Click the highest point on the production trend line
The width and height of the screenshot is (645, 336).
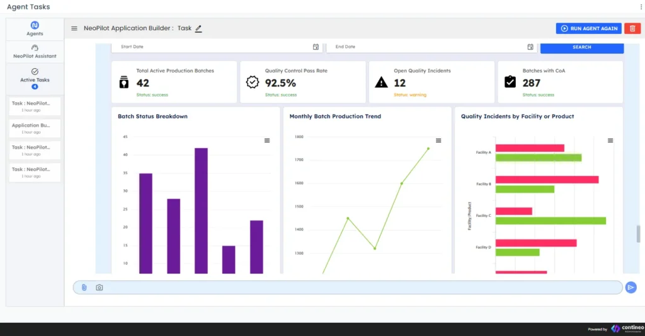click(x=428, y=149)
